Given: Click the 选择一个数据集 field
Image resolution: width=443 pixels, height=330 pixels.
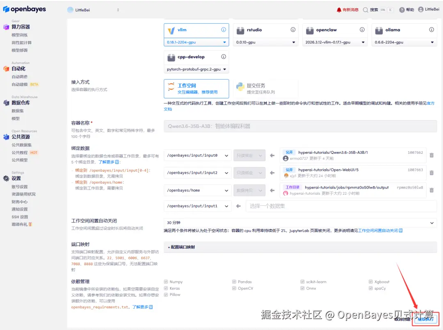Looking at the screenshot, I should coord(341,206).
